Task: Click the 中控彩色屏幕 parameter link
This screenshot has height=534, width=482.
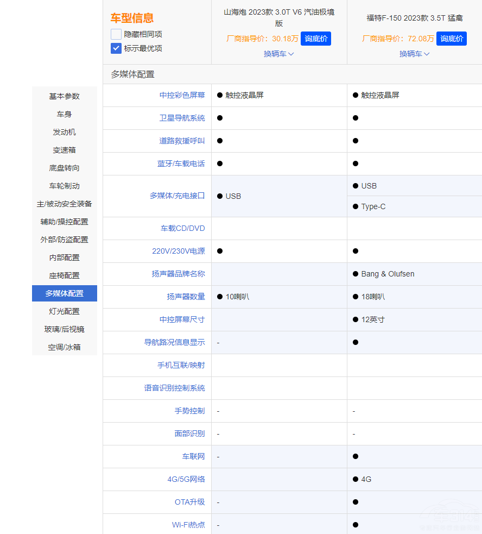Action: click(182, 95)
